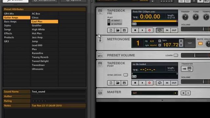210x118 pixels.
Task: Create new file in Tapedeck Post
Action: coord(111,83)
